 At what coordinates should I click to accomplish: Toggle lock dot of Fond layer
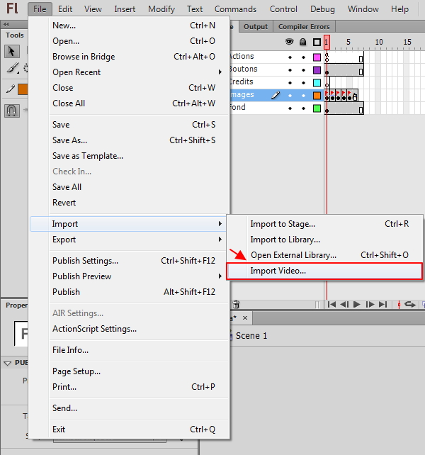coord(303,108)
